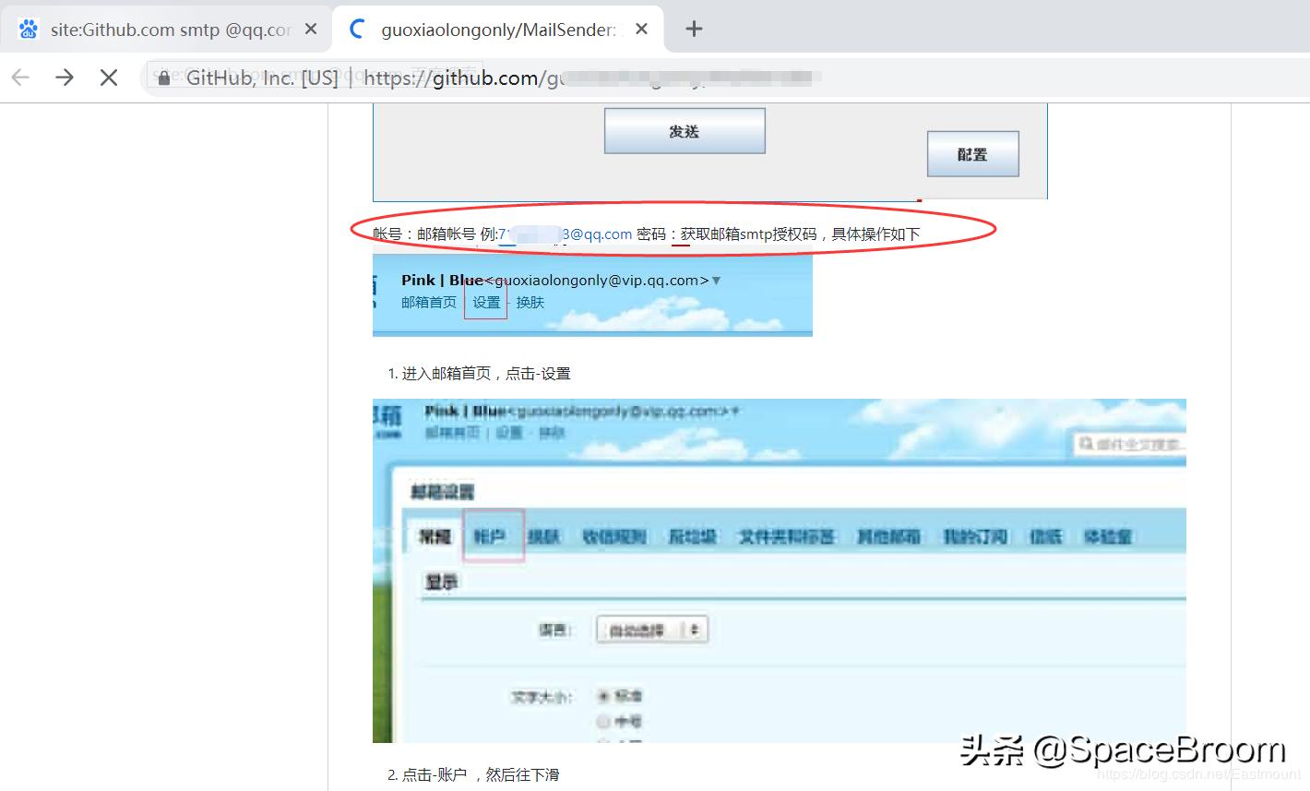1310x791 pixels.
Task: Open the 帐户 tab in 邮箱设置
Action: (x=493, y=536)
